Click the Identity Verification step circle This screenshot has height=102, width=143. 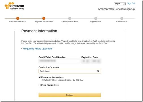point(70,18)
